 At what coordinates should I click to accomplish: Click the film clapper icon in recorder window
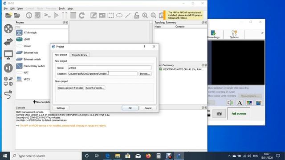coord(258,103)
